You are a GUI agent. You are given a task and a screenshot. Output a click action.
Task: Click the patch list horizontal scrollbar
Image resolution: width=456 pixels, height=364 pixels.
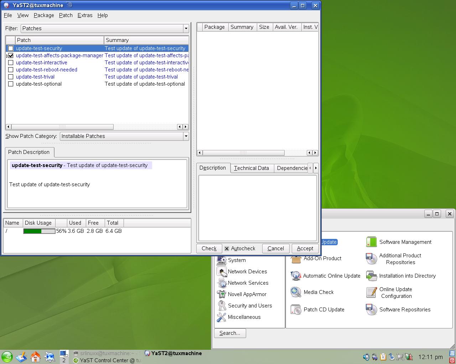97,127
